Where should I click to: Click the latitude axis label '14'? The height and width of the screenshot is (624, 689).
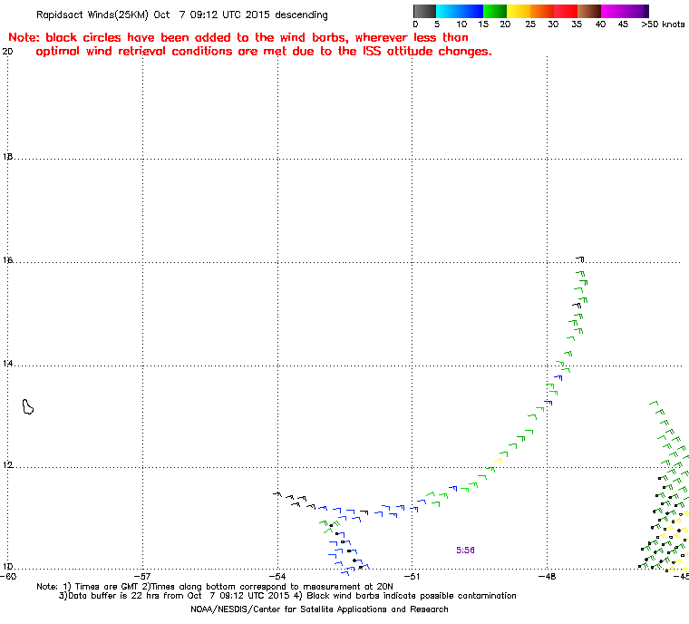(7, 364)
